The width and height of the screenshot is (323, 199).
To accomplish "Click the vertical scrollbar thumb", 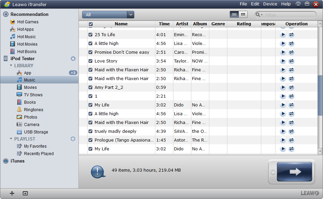I will click(320, 96).
